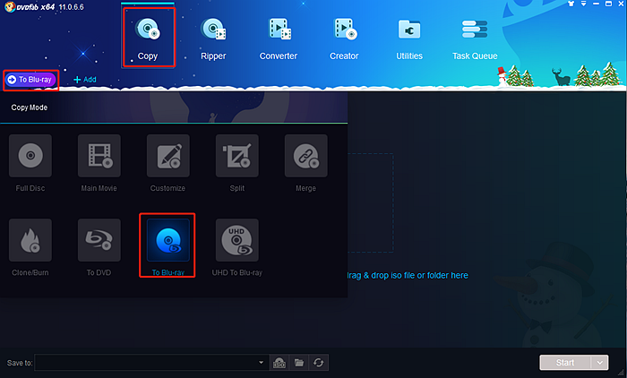Viewport: 627px width, 378px height.
Task: Choose the Customize copy mode
Action: click(168, 163)
